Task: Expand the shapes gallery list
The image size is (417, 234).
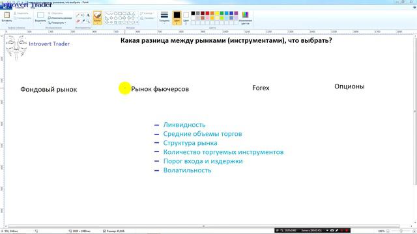Action: pyautogui.click(x=137, y=23)
